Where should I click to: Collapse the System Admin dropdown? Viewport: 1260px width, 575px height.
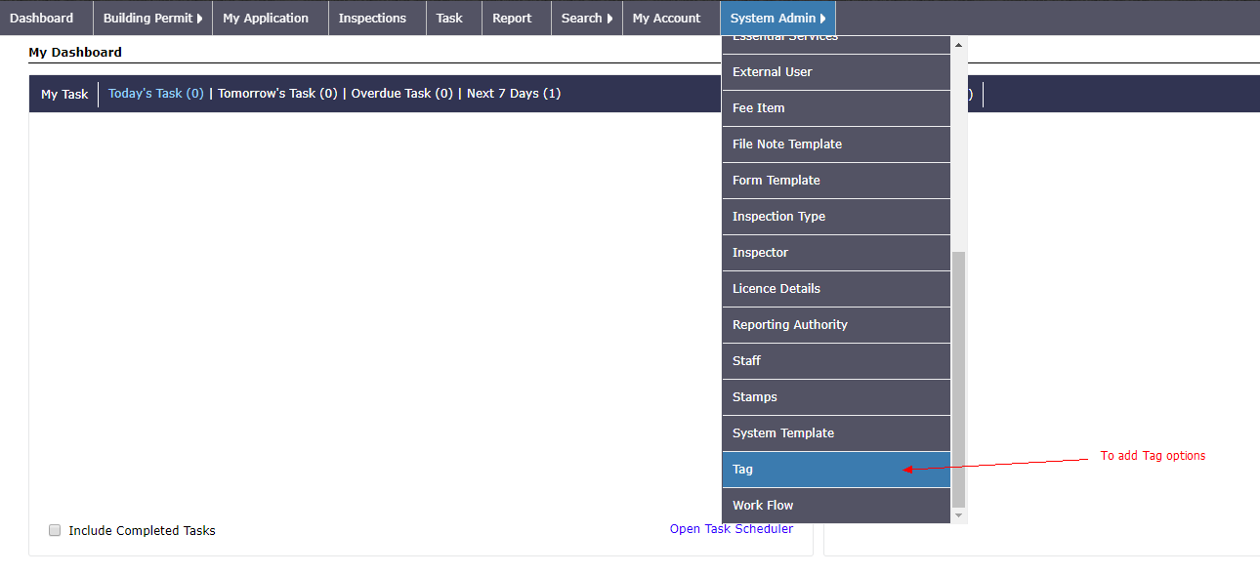777,18
